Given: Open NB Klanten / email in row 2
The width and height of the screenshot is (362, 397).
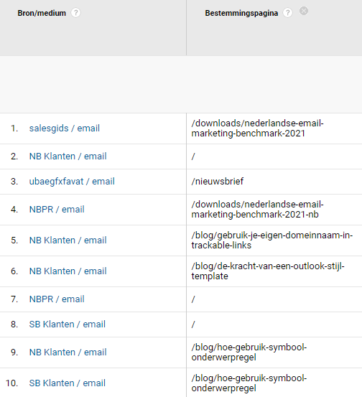Looking at the screenshot, I should point(68,157).
